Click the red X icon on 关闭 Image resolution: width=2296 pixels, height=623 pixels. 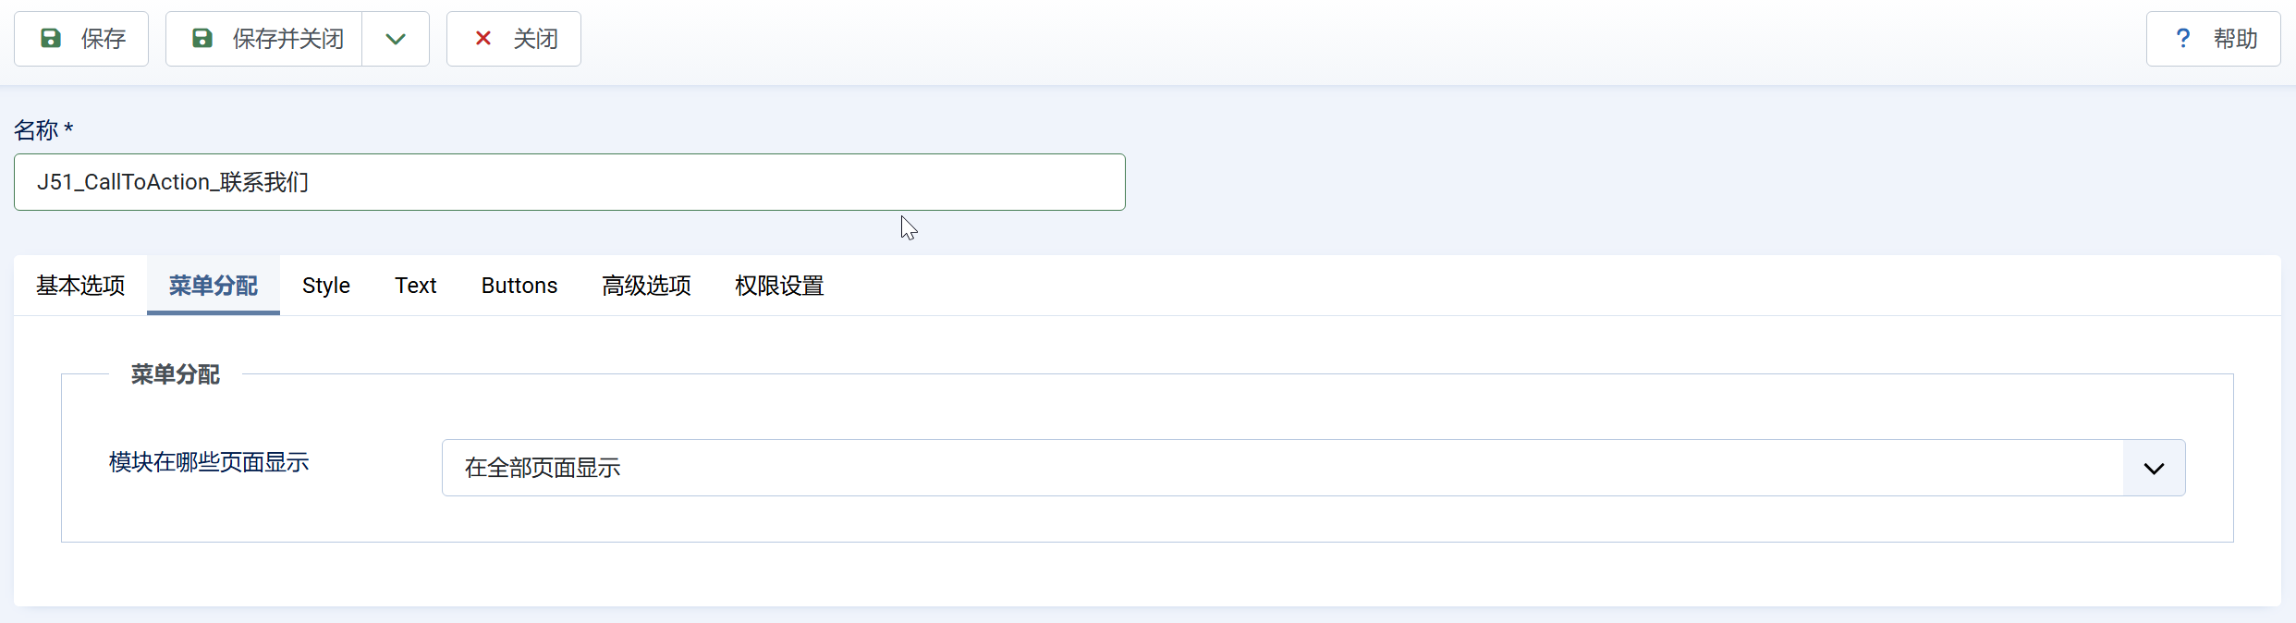click(482, 39)
